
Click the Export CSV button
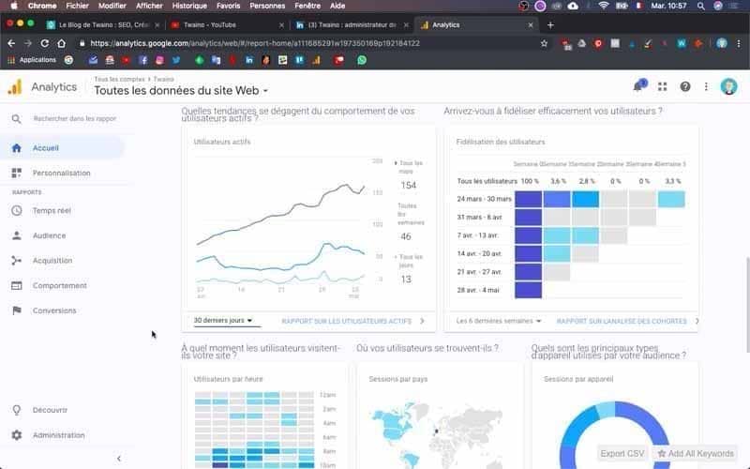coord(622,453)
